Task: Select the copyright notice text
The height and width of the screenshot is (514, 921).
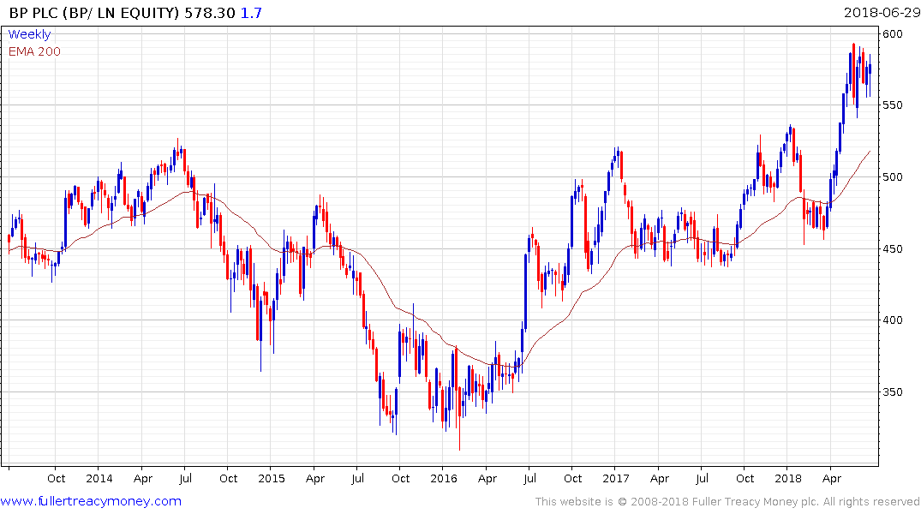Action: tap(727, 502)
